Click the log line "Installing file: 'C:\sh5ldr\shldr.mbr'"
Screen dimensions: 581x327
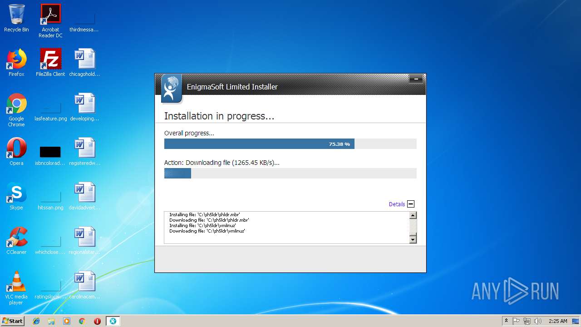coord(205,214)
